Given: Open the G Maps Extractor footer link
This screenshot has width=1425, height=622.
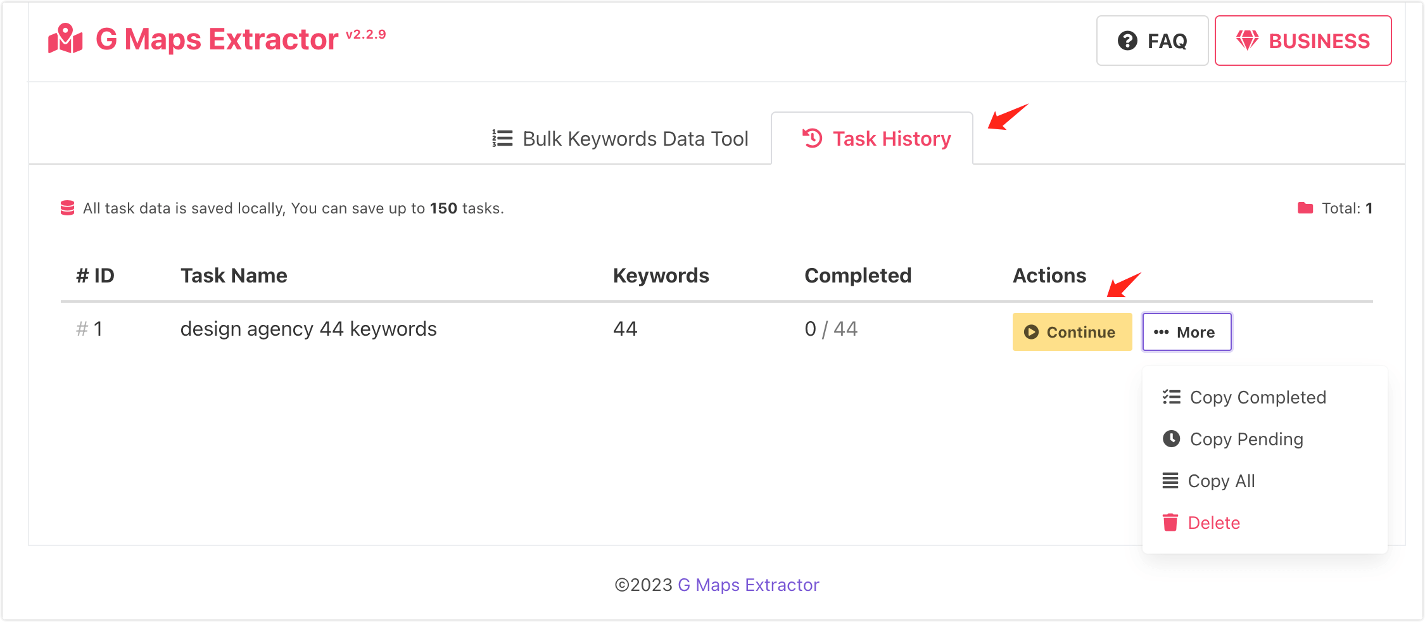Looking at the screenshot, I should click(748, 585).
